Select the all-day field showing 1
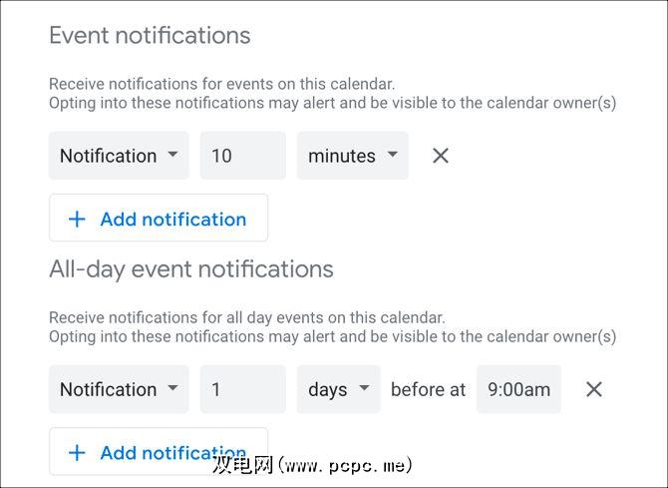Viewport: 668px width, 488px height. coord(242,389)
